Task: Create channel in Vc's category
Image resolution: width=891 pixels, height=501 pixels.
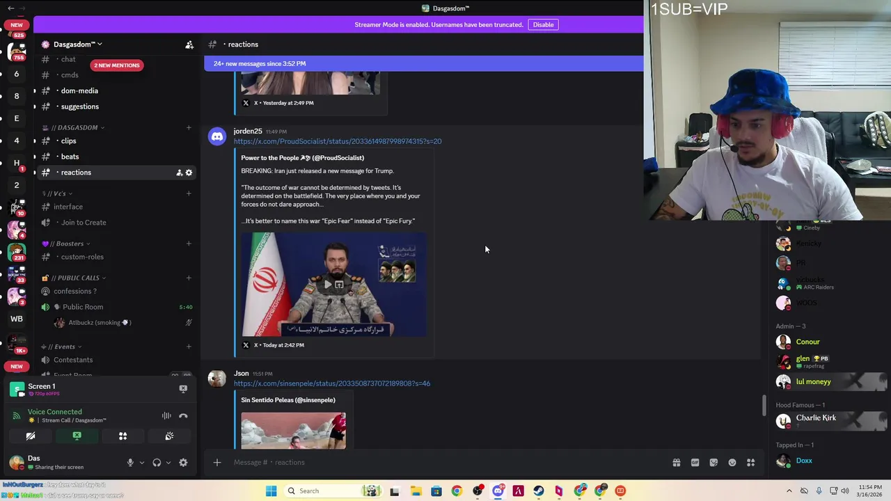Action: point(189,193)
